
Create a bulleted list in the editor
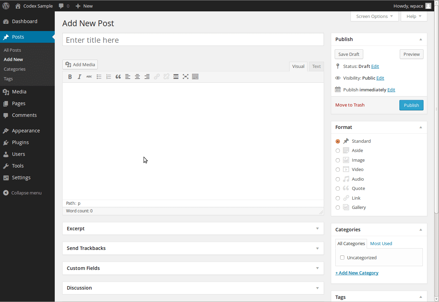99,77
